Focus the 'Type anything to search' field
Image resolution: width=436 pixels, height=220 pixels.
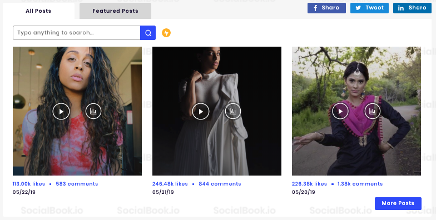point(77,33)
